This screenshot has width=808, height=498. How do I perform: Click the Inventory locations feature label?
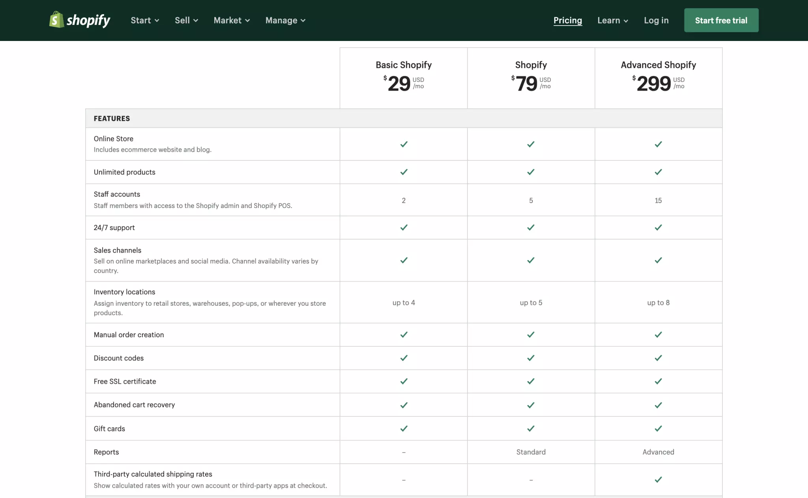124,292
